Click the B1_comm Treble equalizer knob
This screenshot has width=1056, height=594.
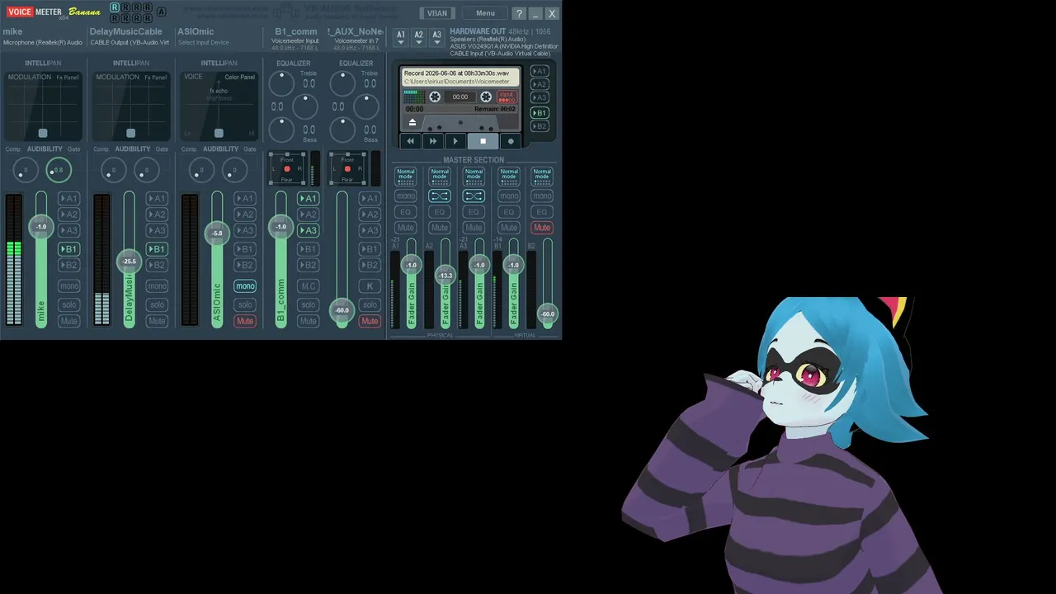pyautogui.click(x=281, y=82)
